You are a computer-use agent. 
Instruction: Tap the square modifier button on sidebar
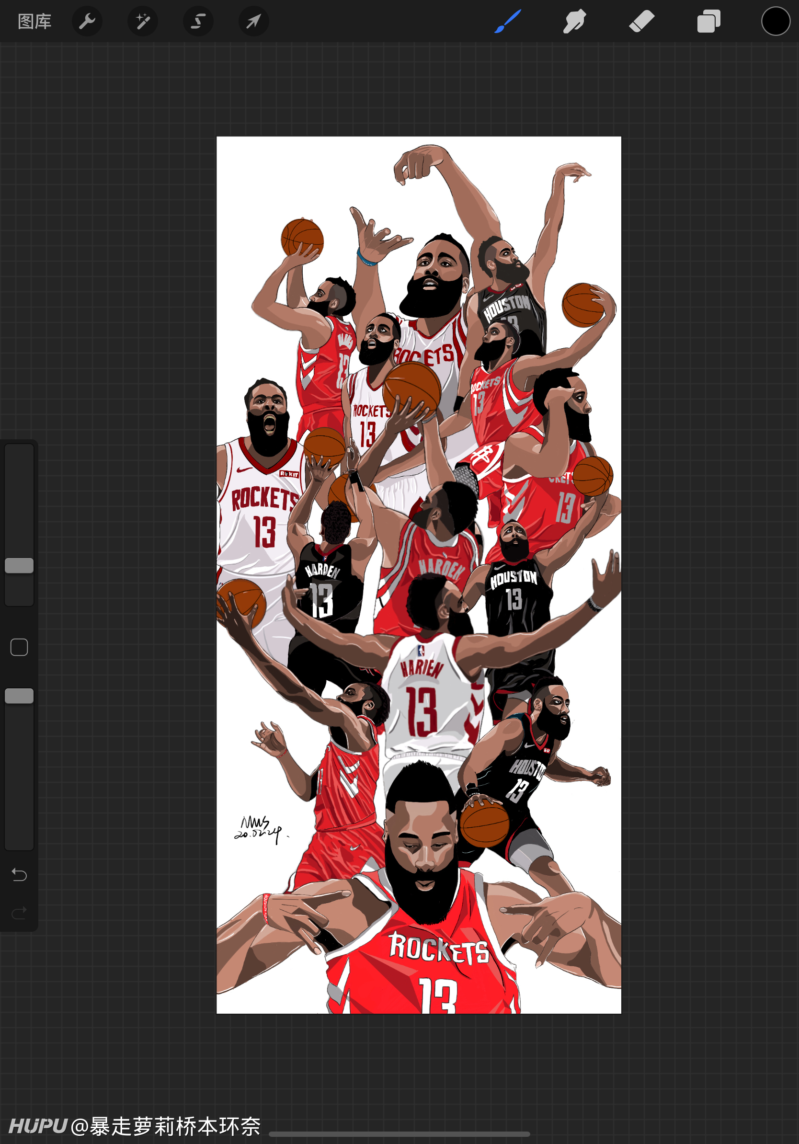click(x=19, y=647)
